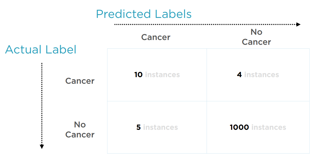Click the 1000 instances cell
This screenshot has width=322, height=159.
(x=258, y=127)
